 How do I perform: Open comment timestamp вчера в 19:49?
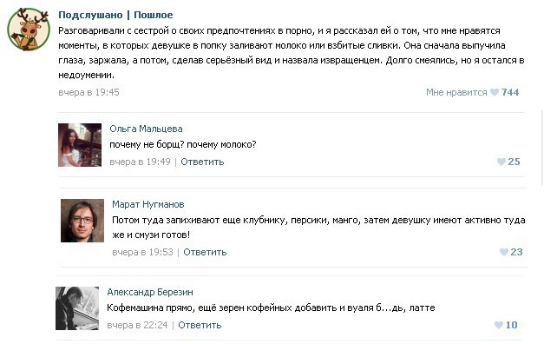(x=141, y=162)
